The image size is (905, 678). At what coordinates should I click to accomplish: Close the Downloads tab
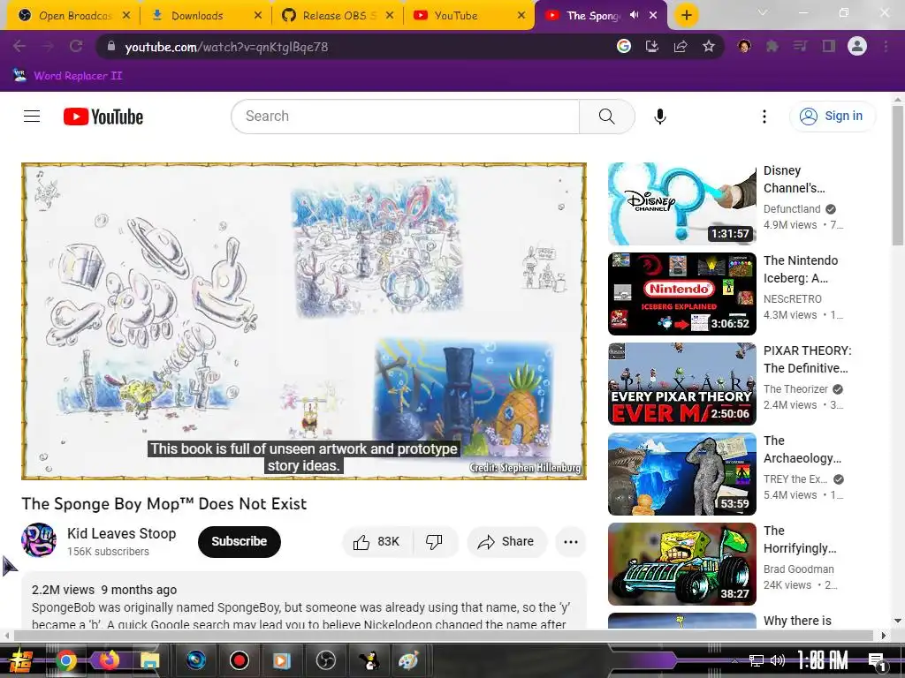[x=258, y=16]
